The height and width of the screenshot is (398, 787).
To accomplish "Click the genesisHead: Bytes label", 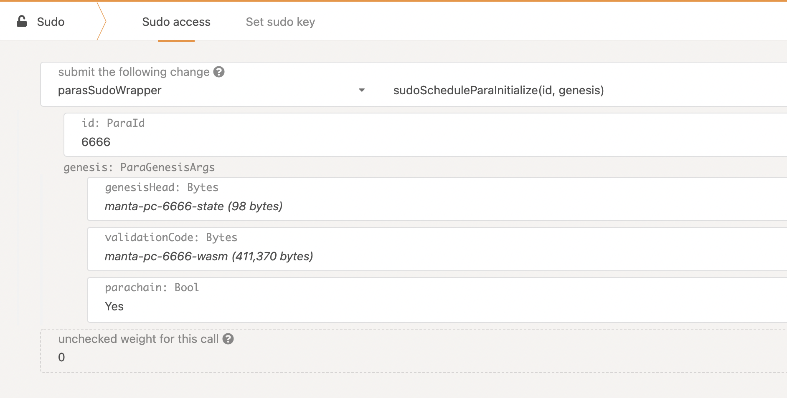I will pos(161,187).
